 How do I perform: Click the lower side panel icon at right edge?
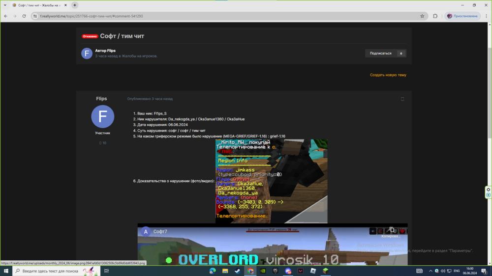pos(488,195)
